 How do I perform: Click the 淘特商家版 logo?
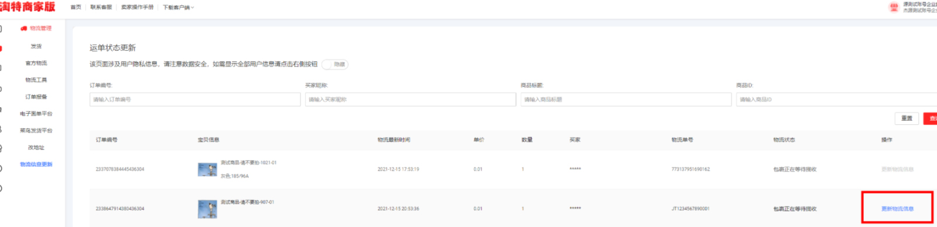coord(28,7)
